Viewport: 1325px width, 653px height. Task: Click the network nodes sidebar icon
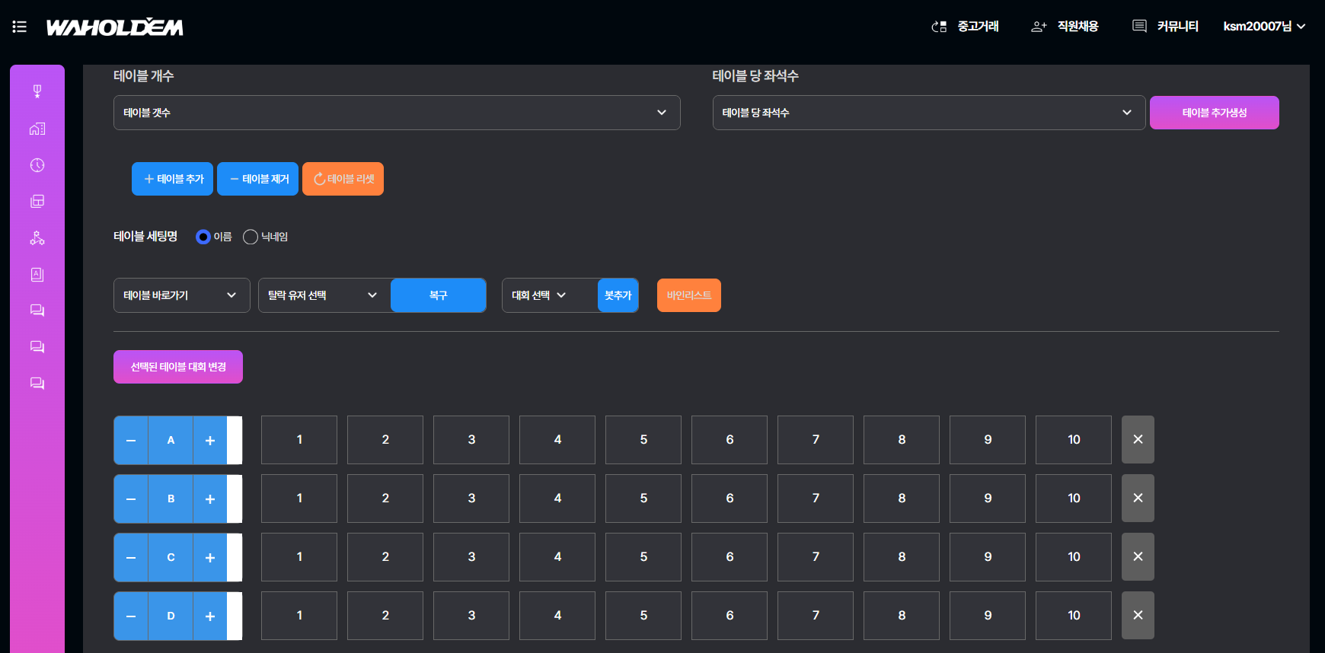click(37, 238)
